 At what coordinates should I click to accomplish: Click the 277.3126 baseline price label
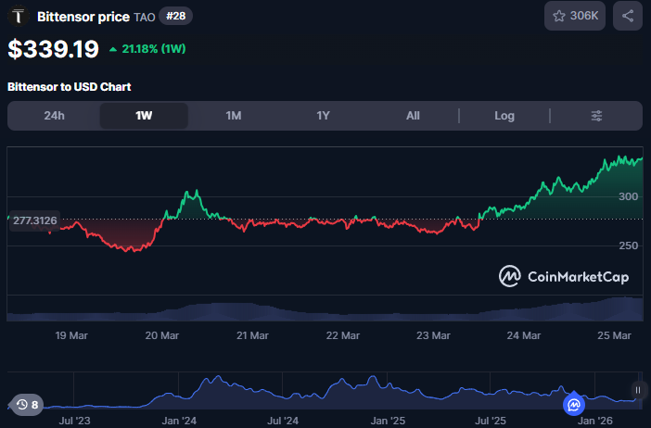[x=34, y=220]
